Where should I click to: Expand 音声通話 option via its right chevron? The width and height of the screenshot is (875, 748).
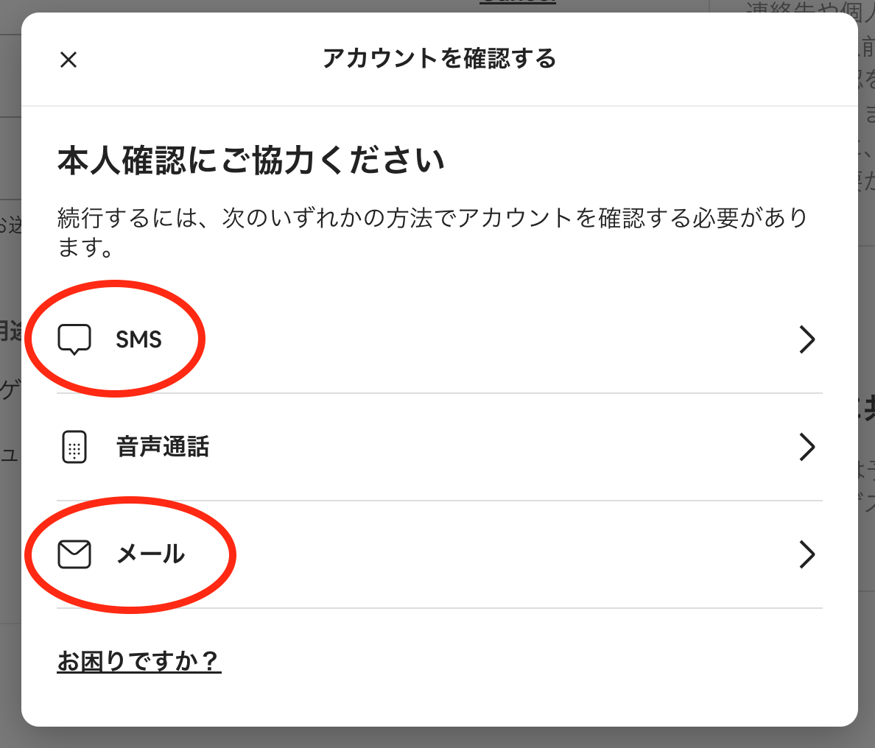tap(807, 447)
